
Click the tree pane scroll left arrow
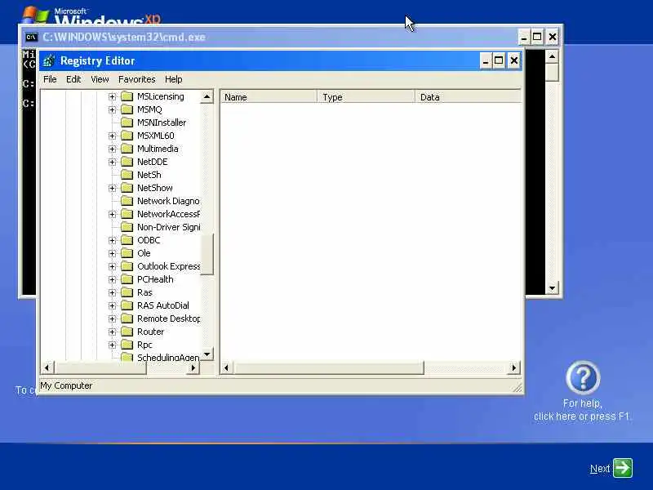click(47, 368)
